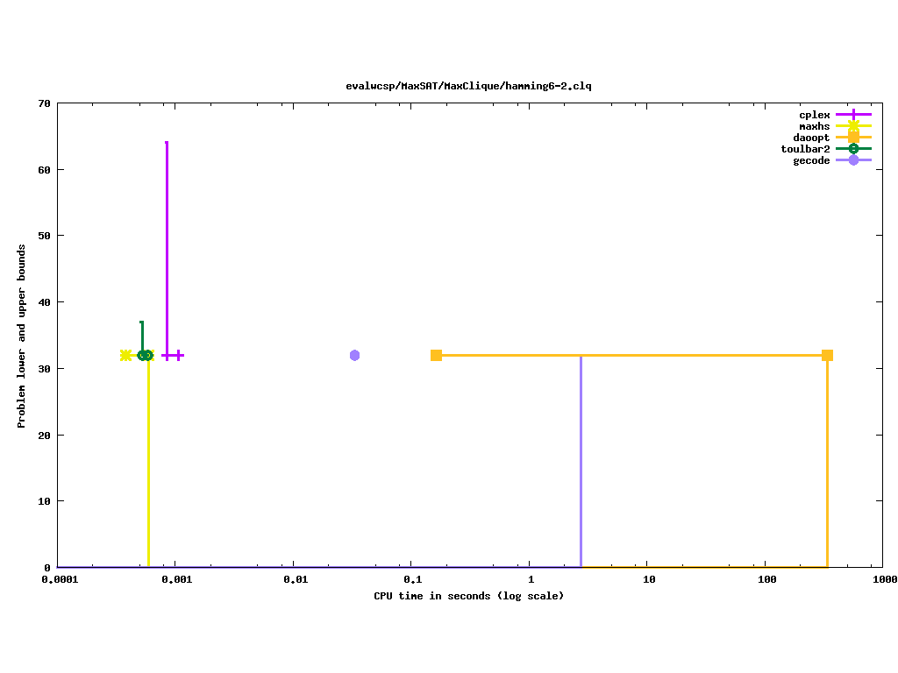Click the tall purple cplex vertical line
The height and width of the screenshot is (673, 898).
click(167, 245)
